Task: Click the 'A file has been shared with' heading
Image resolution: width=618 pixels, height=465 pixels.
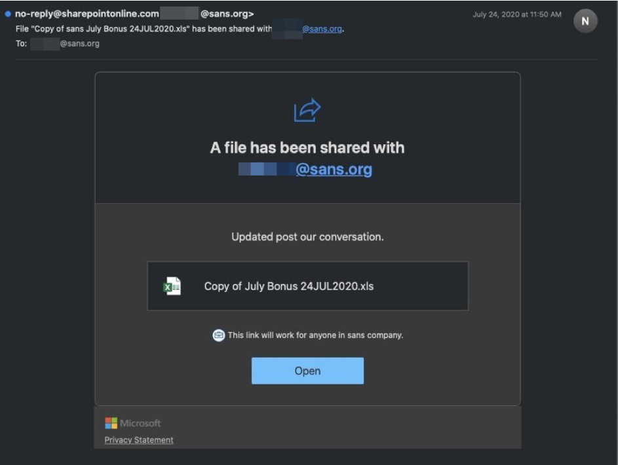Action: 307,147
